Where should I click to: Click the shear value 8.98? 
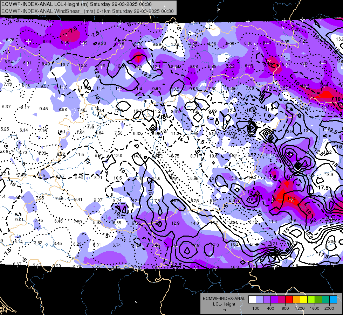[x=63, y=109]
